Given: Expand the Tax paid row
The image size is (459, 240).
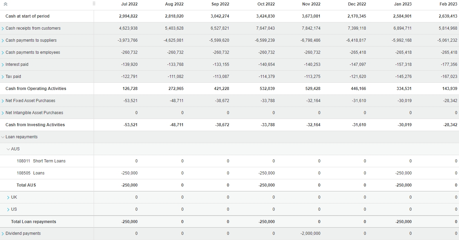Looking at the screenshot, I should (x=3, y=77).
